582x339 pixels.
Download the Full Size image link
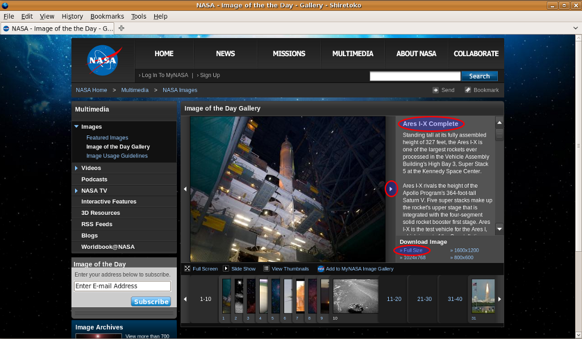pyautogui.click(x=411, y=250)
